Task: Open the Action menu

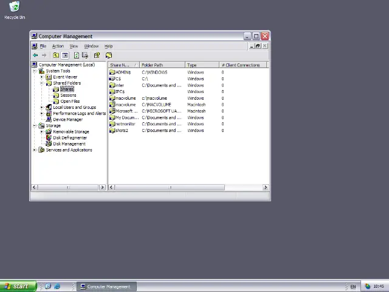Action: coord(58,46)
